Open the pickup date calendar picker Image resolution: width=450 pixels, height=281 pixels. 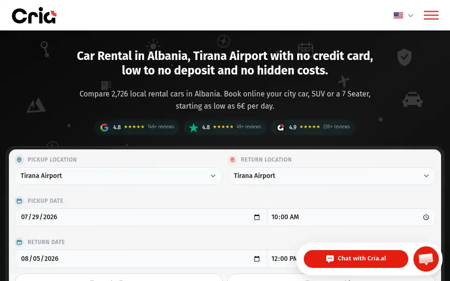pos(257,217)
